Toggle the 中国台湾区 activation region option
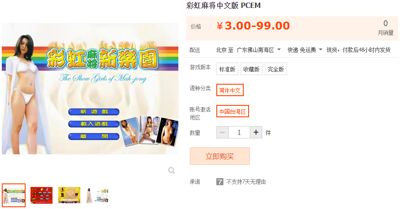400x209 pixels. (232, 112)
